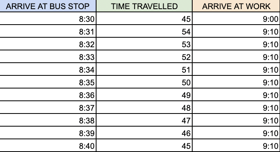
Task: Click the bus stop time 8:40
Action: pos(48,145)
